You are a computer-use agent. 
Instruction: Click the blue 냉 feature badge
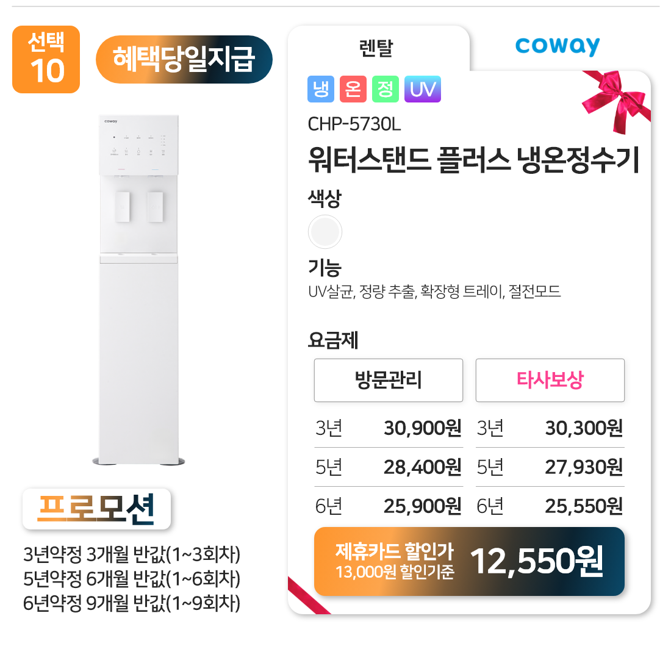(320, 90)
